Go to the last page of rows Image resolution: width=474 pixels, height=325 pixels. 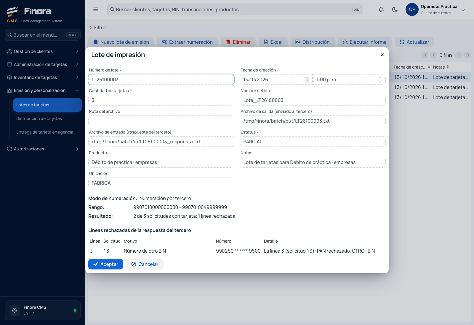[x=467, y=55]
